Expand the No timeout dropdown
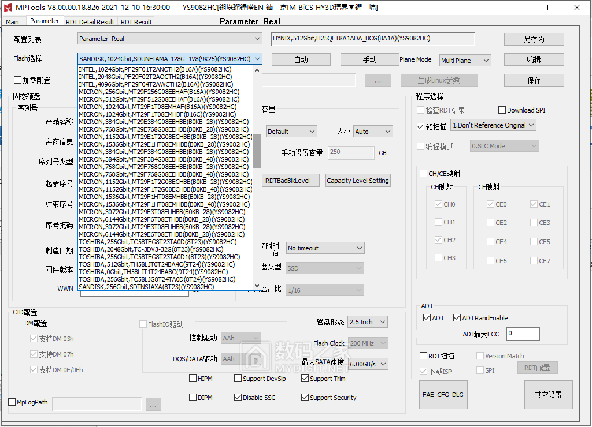This screenshot has height=427, width=592. [x=324, y=247]
